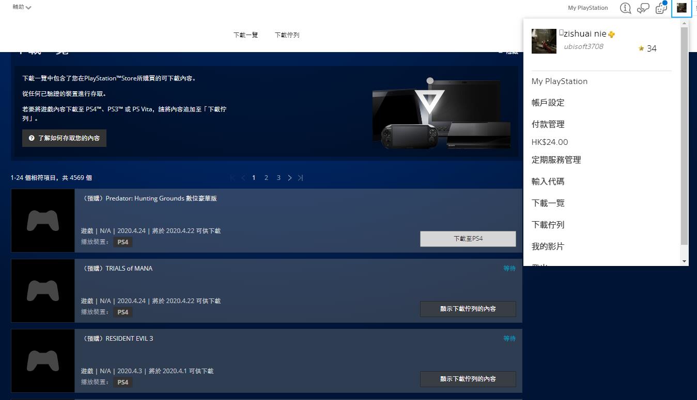Viewport: 697px width, 400px height.
Task: Click the RESIDENT EVIL 3 title
Action: pyautogui.click(x=117, y=339)
